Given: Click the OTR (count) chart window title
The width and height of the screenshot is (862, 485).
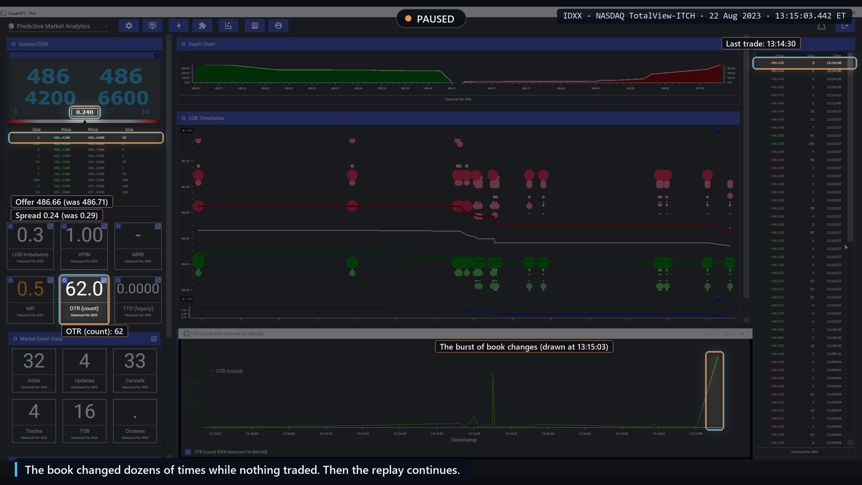Looking at the screenshot, I should 227,334.
